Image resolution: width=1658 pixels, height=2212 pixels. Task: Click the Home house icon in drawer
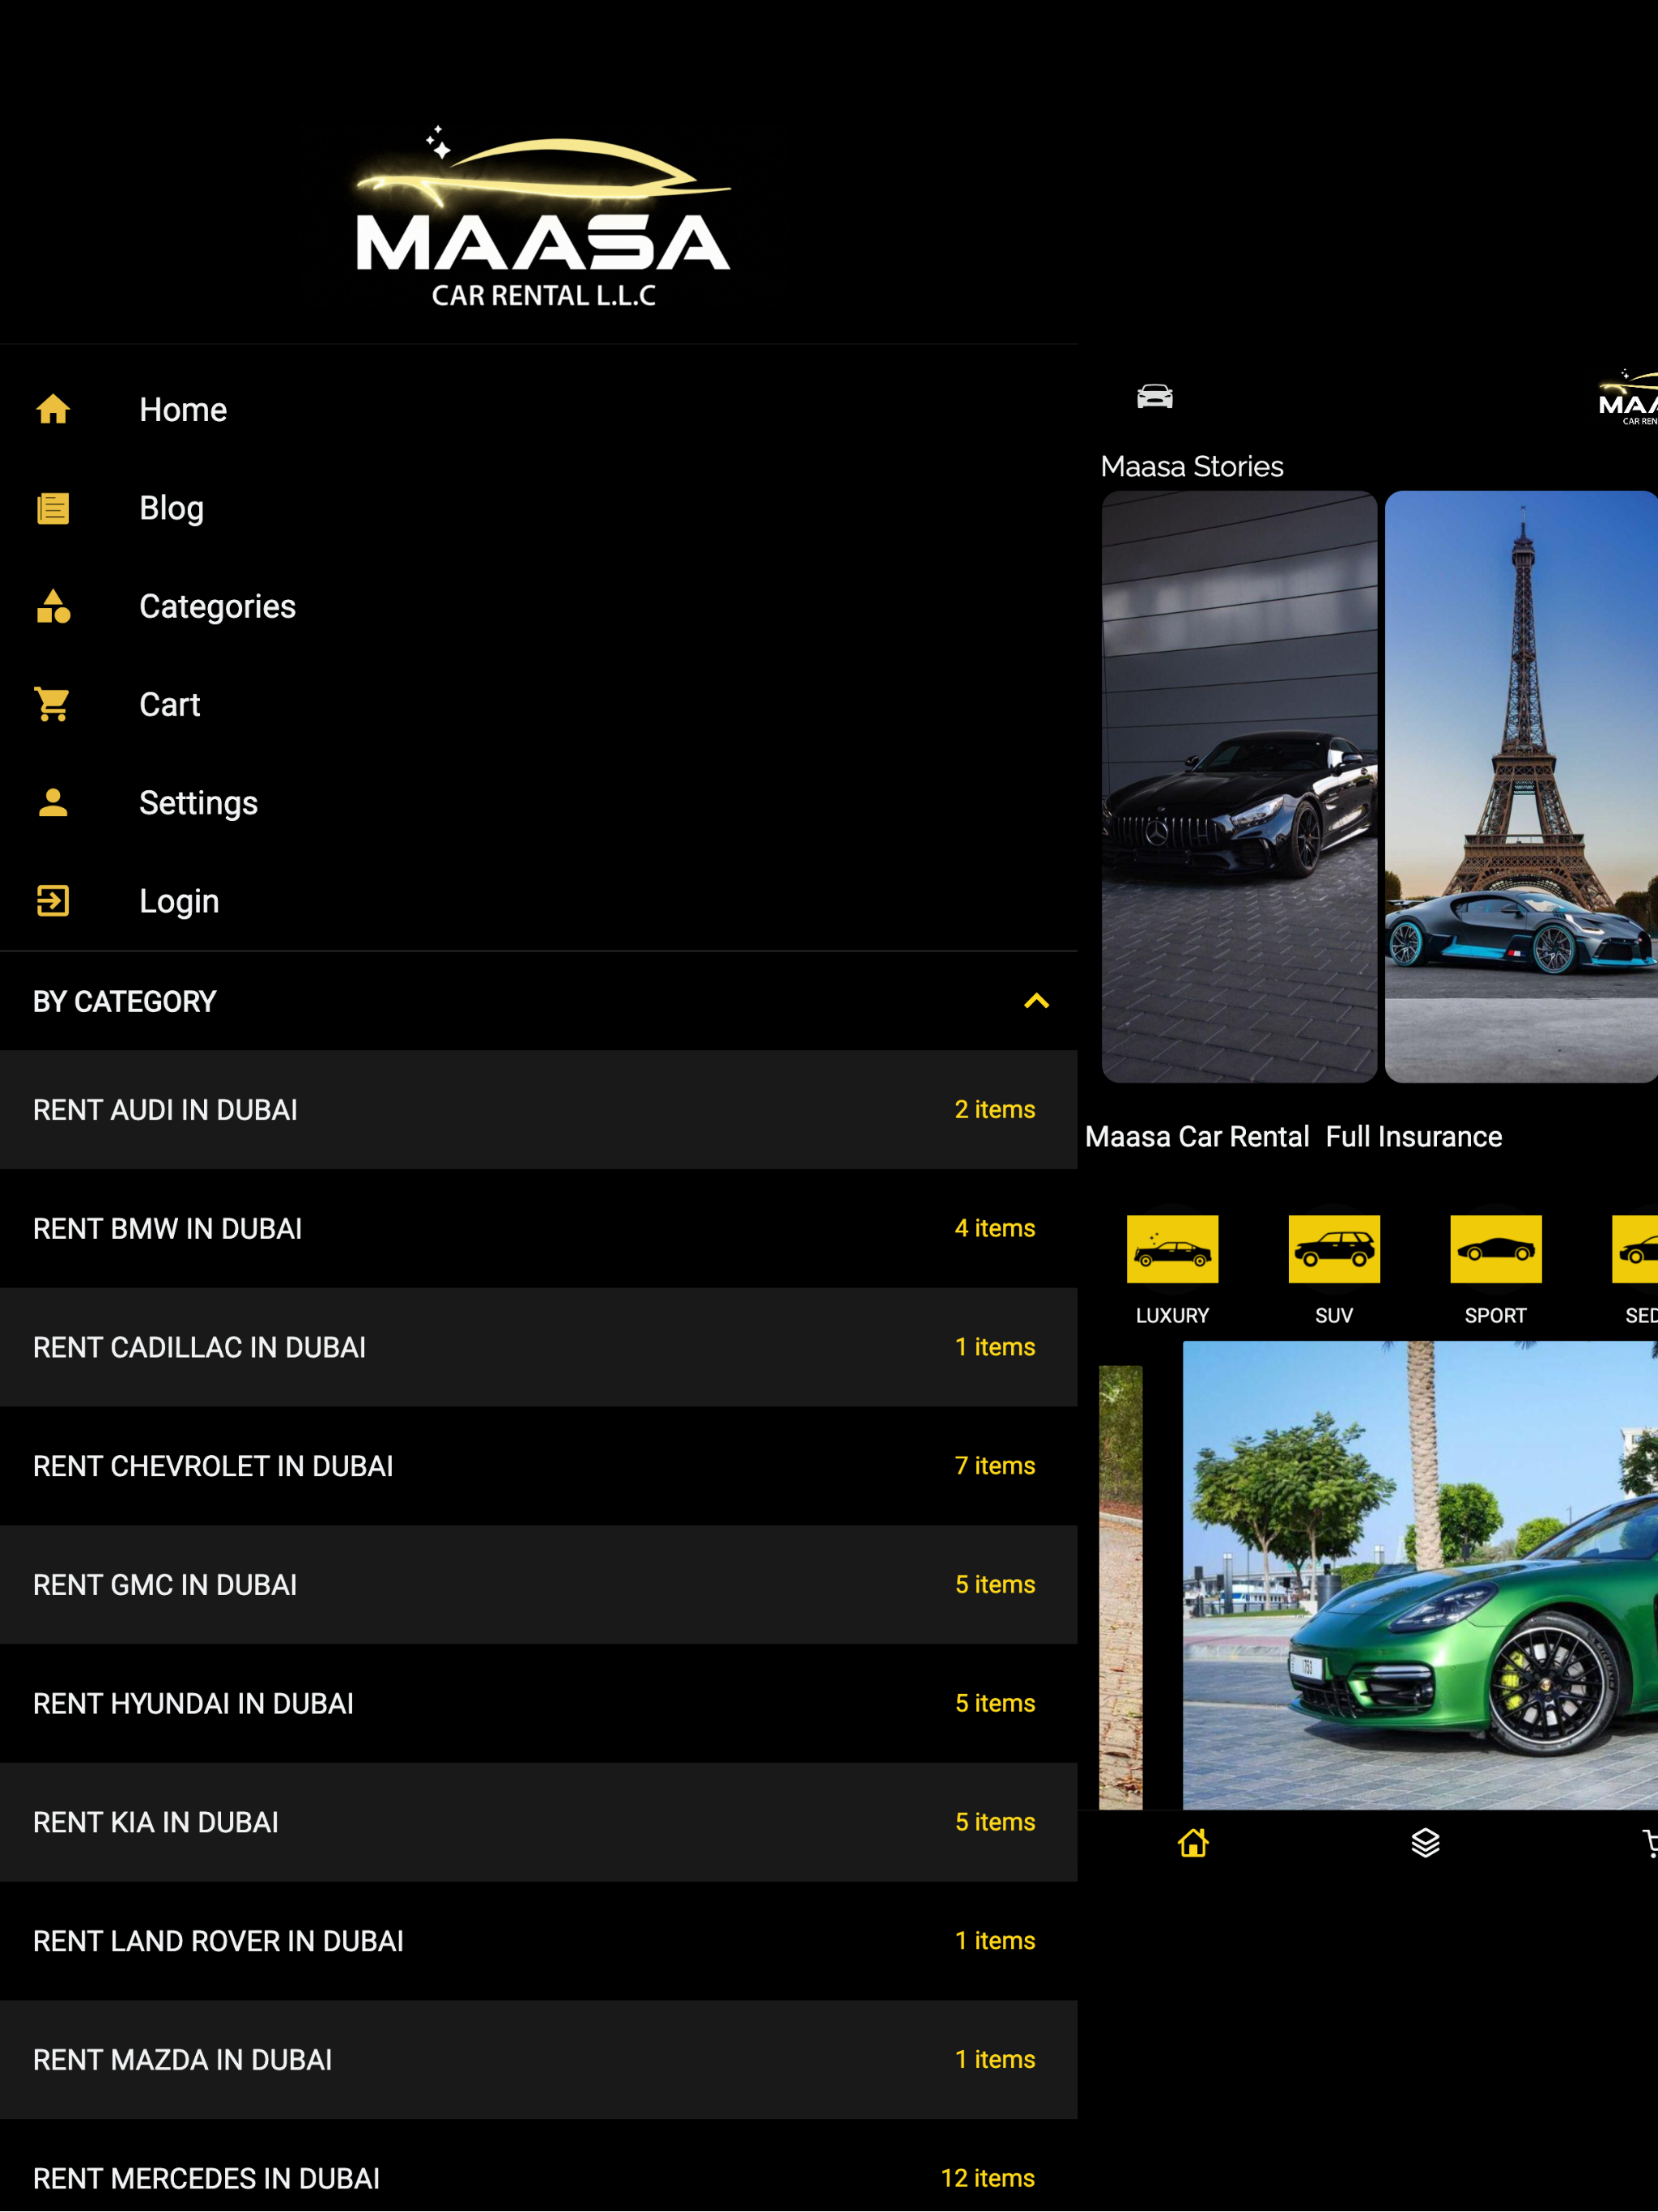click(53, 409)
